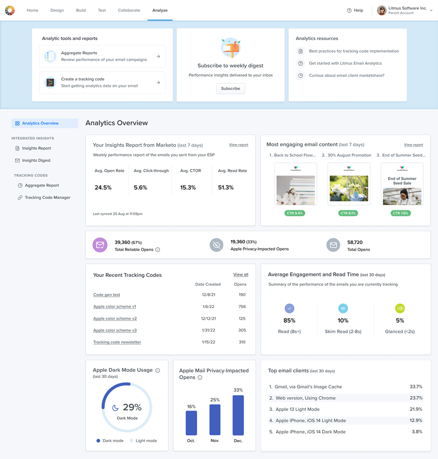Click the Subscribe button
This screenshot has height=459, width=438.
pos(231,89)
